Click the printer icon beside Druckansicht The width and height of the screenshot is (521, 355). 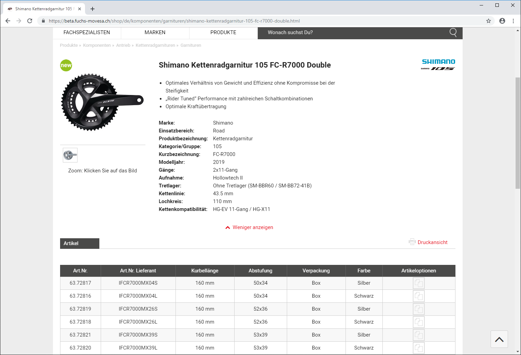tap(412, 242)
